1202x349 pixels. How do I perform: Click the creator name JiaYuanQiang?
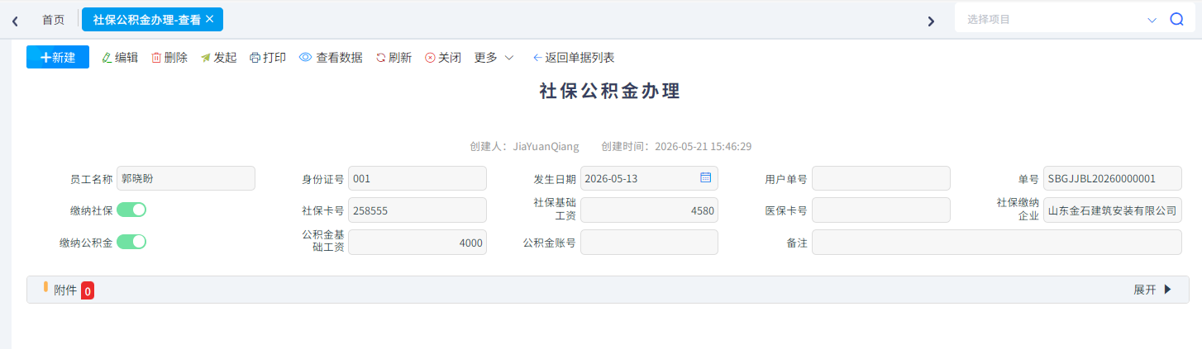(546, 146)
